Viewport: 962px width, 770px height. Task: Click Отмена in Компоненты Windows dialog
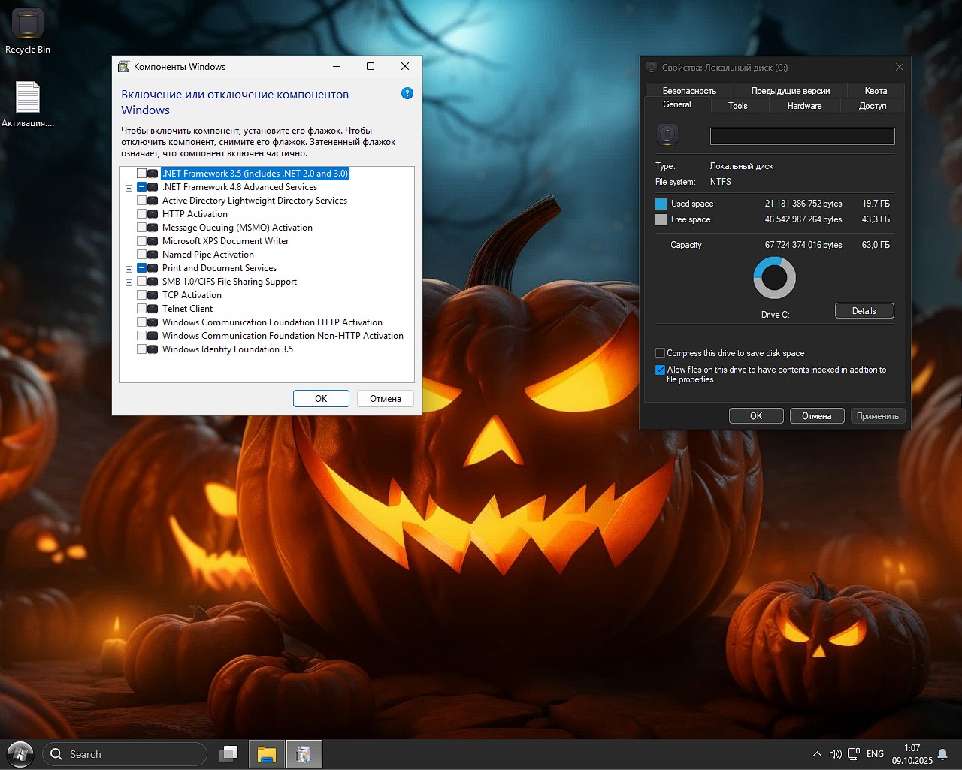[x=385, y=399]
